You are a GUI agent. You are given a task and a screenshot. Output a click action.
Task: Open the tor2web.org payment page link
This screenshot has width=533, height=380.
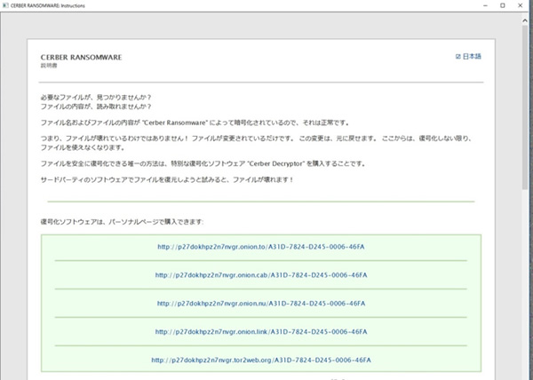click(x=260, y=360)
